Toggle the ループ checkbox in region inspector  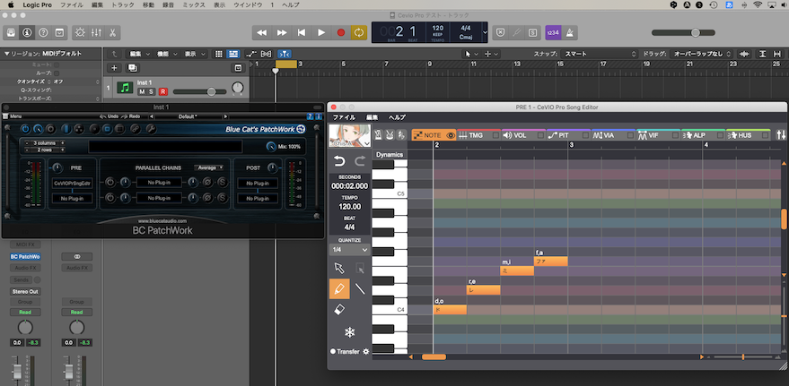[57, 73]
